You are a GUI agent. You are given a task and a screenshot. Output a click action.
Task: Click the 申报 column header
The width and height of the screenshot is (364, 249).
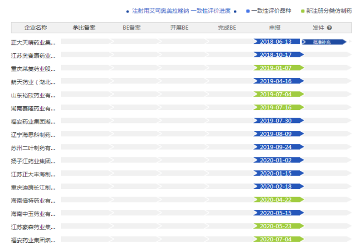click(x=275, y=28)
